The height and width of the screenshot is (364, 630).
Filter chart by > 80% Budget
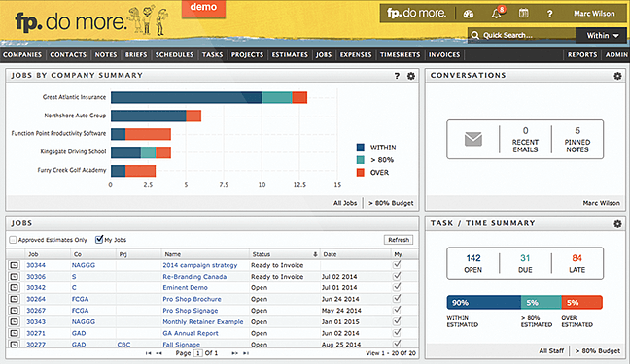(x=391, y=203)
